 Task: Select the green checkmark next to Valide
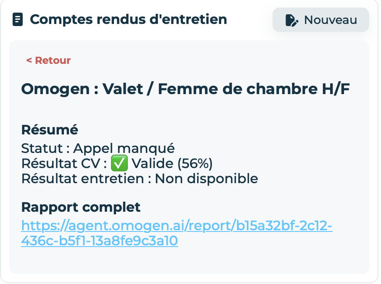119,163
